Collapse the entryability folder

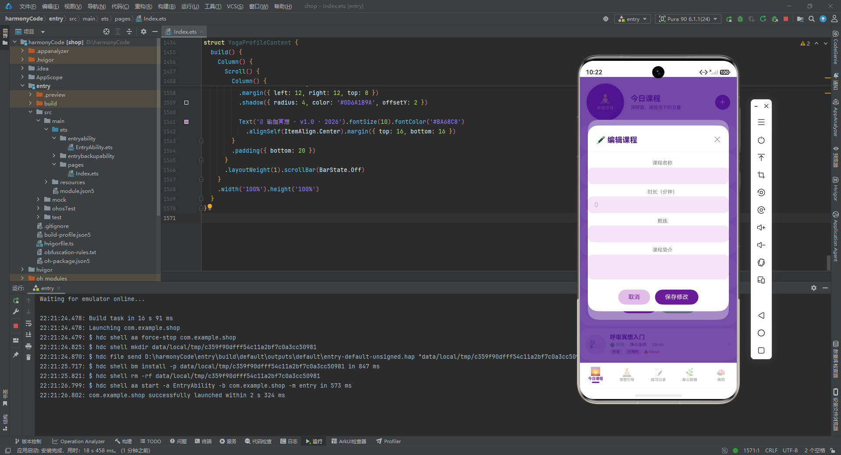(x=54, y=138)
